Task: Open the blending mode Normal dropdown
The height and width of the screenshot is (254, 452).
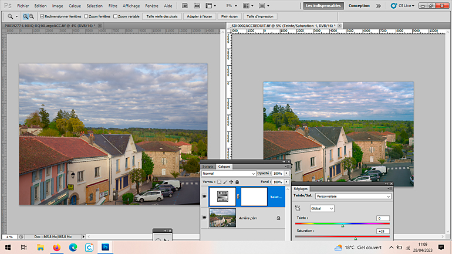Action: [228, 174]
